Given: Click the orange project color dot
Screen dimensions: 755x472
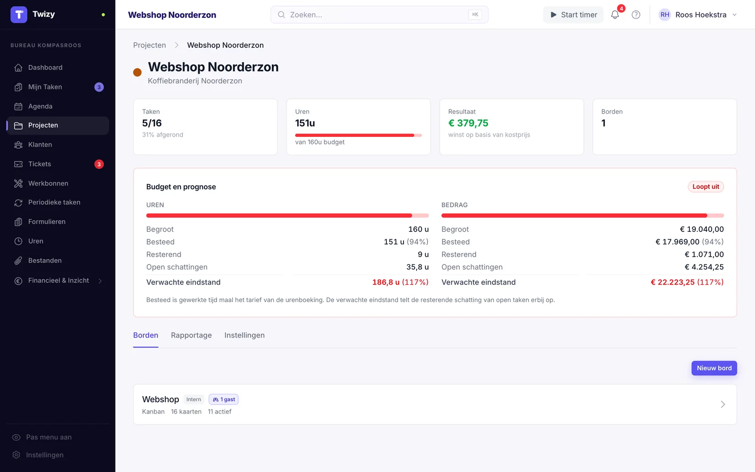Looking at the screenshot, I should click(137, 72).
